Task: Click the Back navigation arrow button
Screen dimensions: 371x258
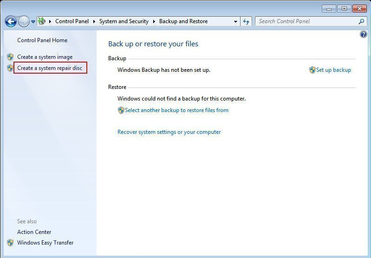Action: (11, 22)
